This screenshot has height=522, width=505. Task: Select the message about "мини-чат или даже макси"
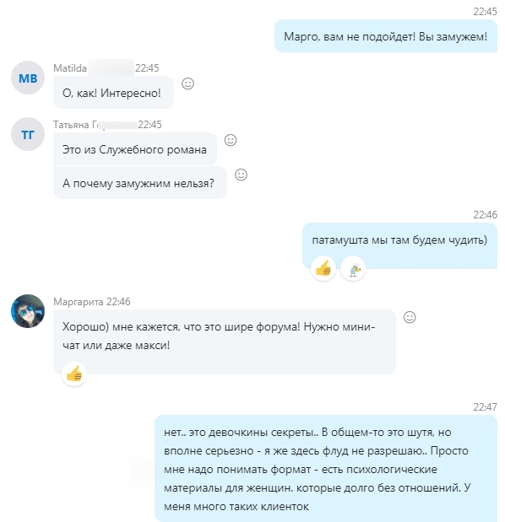(x=225, y=342)
